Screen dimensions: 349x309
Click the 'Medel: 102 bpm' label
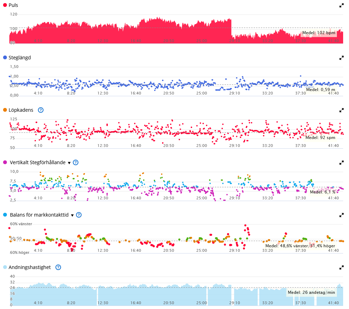(x=319, y=33)
